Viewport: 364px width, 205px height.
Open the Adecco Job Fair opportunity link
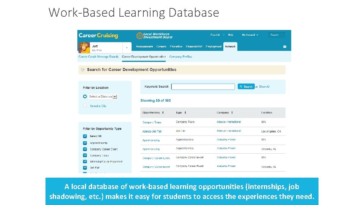tap(152, 131)
